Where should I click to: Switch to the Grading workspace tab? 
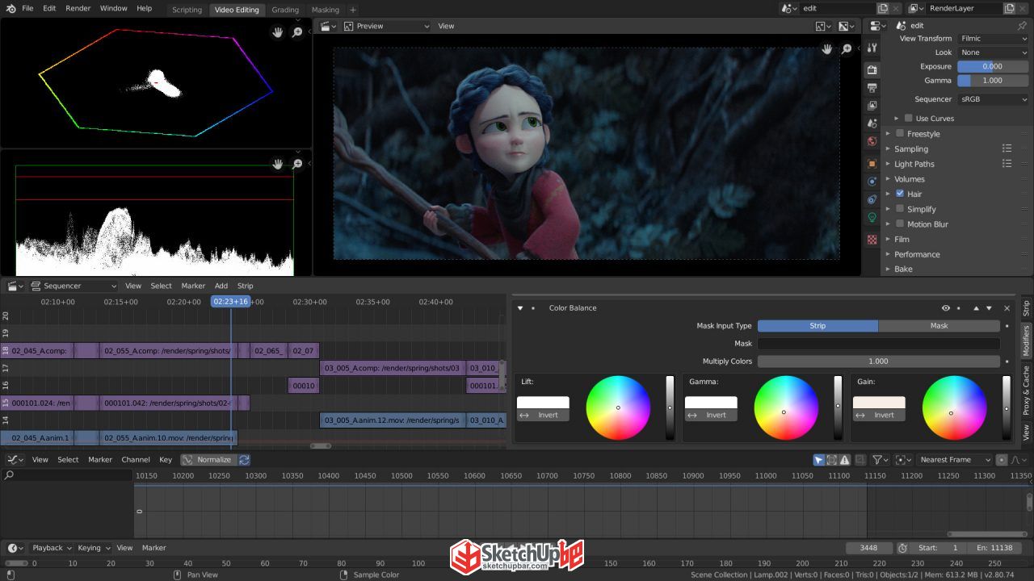point(285,10)
